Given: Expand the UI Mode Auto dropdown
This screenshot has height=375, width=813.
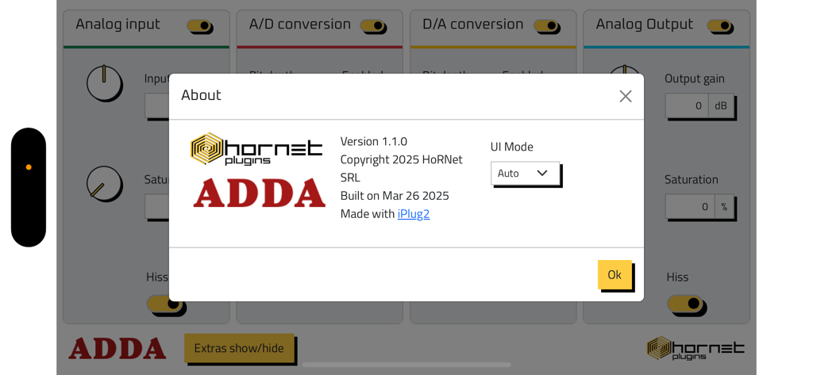Looking at the screenshot, I should coord(525,173).
